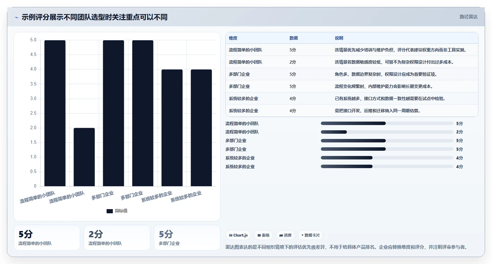Image resolution: width=492 pixels, height=264 pixels.
Task: Click the 2分 progress bar for 流程简单的小团队
Action: (x=387, y=132)
